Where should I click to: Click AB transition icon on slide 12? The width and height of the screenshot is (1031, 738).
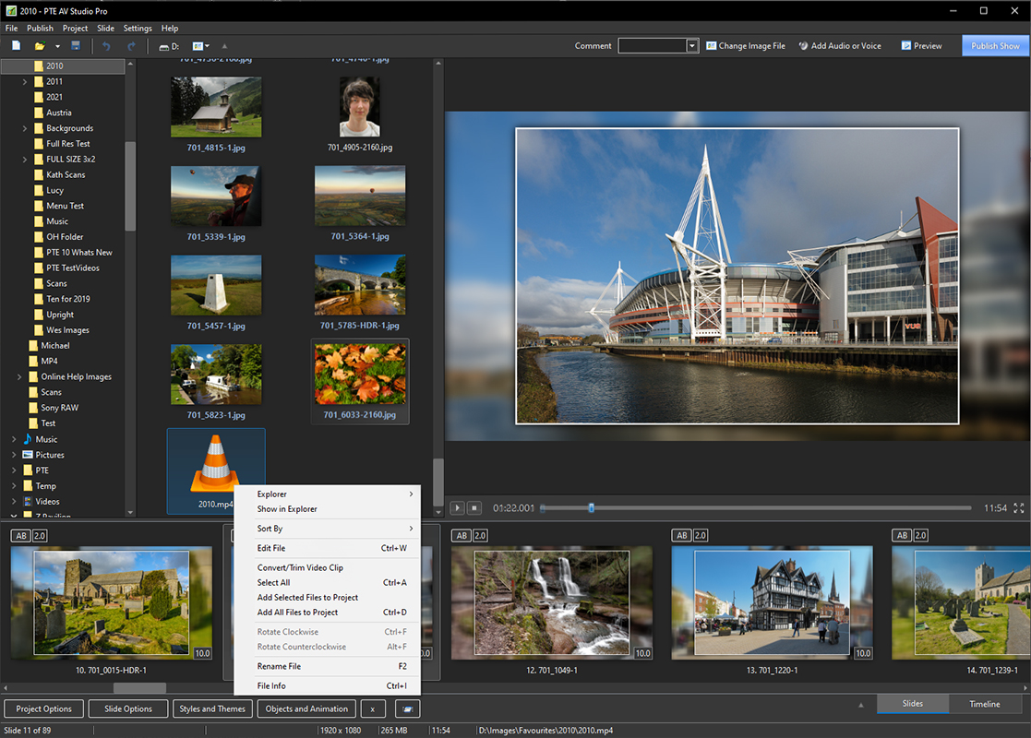click(462, 536)
